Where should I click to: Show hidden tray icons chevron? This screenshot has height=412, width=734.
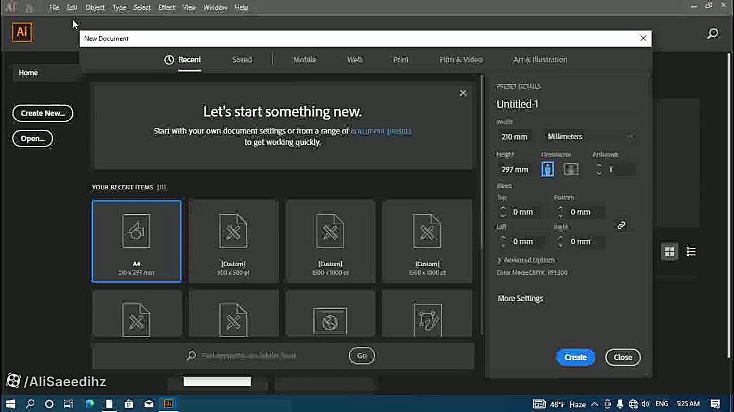point(595,405)
